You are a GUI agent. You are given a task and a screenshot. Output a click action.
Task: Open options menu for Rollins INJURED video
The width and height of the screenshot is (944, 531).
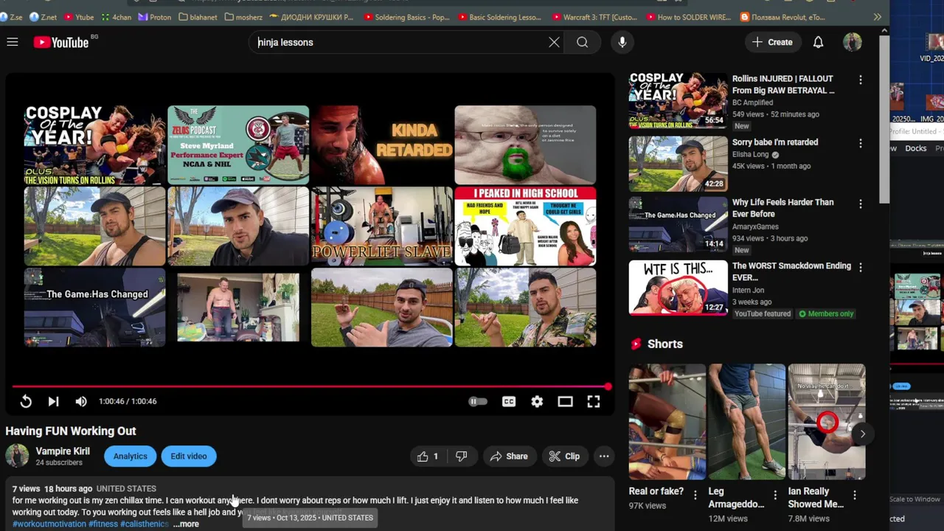click(860, 80)
